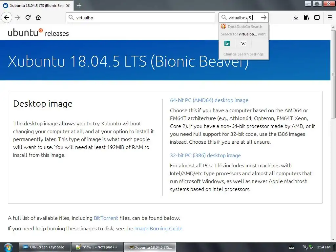Follow the BitTorrent link

[x=106, y=218]
